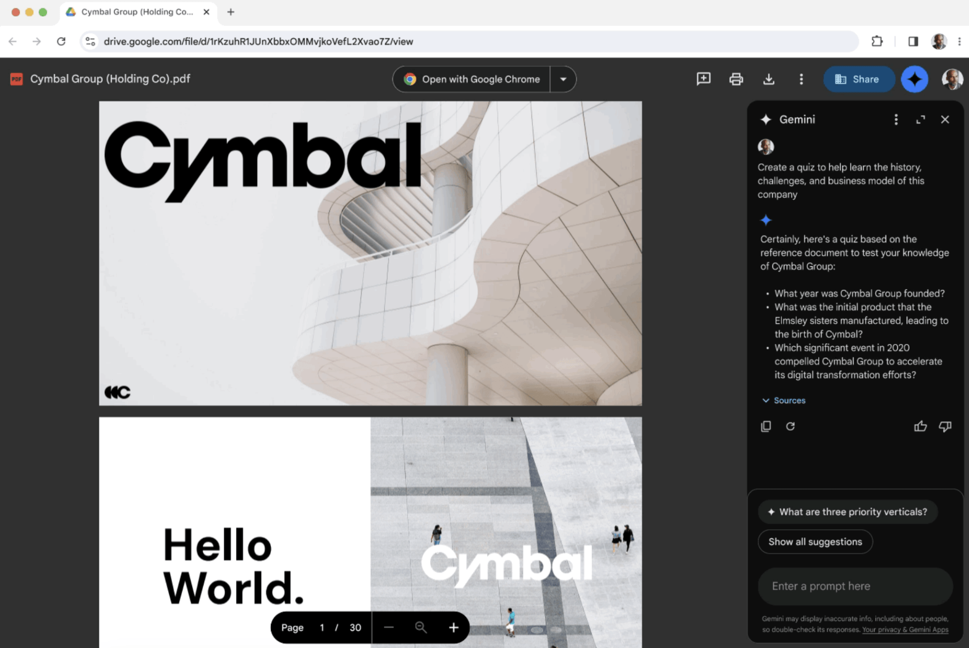Click the 'What was the initial product' question
This screenshot has height=648, width=969.
tap(862, 321)
